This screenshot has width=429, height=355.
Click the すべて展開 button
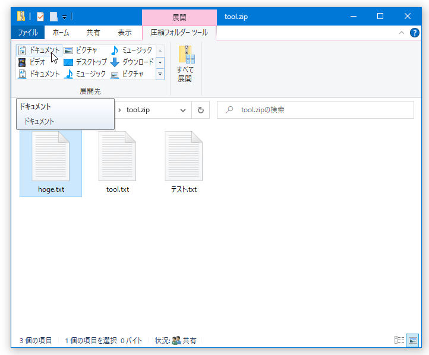[x=185, y=64]
